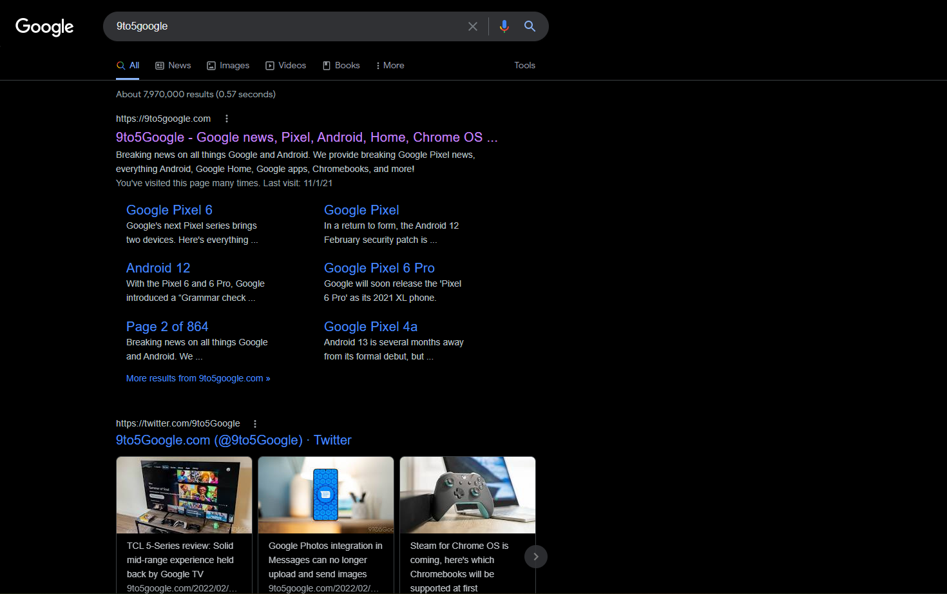Open the Google Photos Messages tweet image
This screenshot has width=947, height=594.
[326, 495]
